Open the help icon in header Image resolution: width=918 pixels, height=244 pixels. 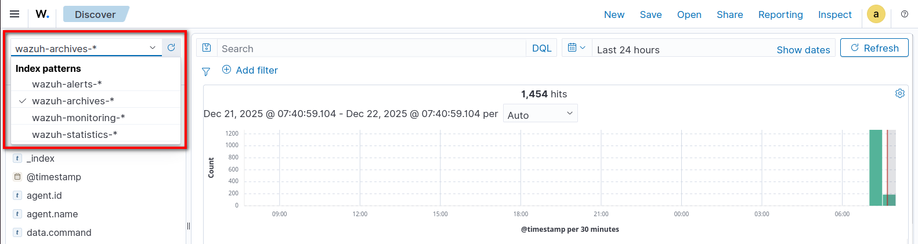point(904,14)
